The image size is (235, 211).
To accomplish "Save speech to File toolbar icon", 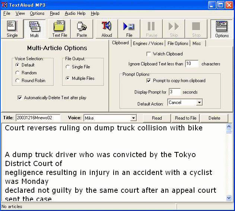I will coord(129,29).
